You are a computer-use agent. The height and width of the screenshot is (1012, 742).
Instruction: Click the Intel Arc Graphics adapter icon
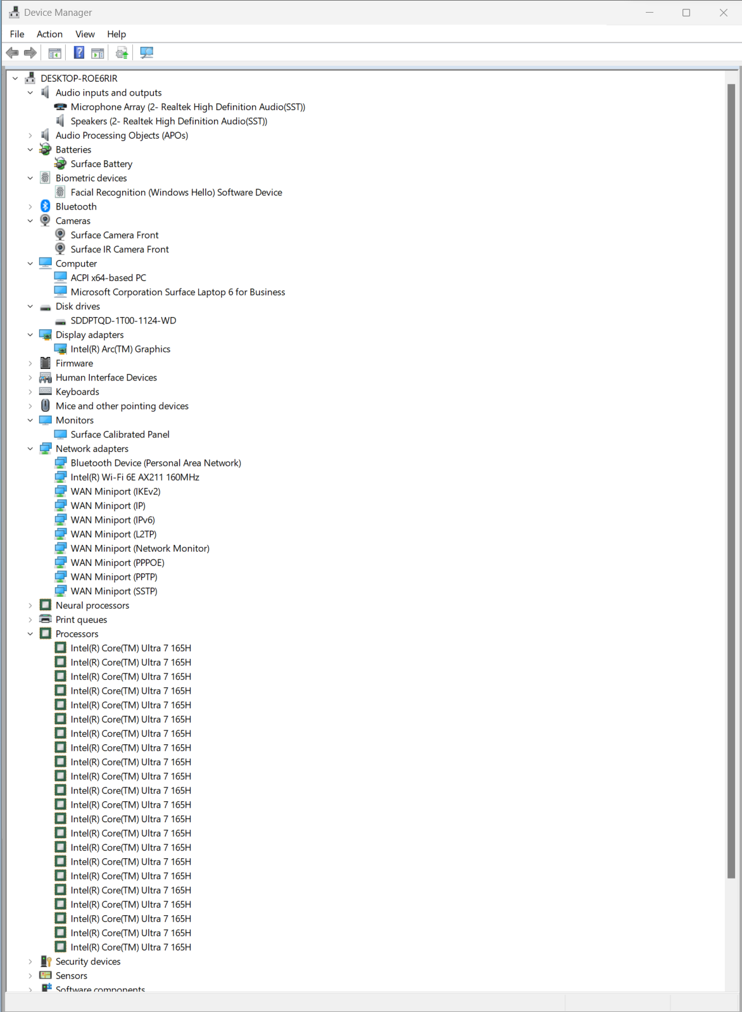pyautogui.click(x=61, y=349)
